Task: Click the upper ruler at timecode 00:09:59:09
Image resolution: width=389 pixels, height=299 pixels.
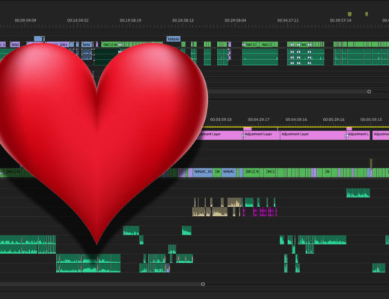Action: pos(25,20)
